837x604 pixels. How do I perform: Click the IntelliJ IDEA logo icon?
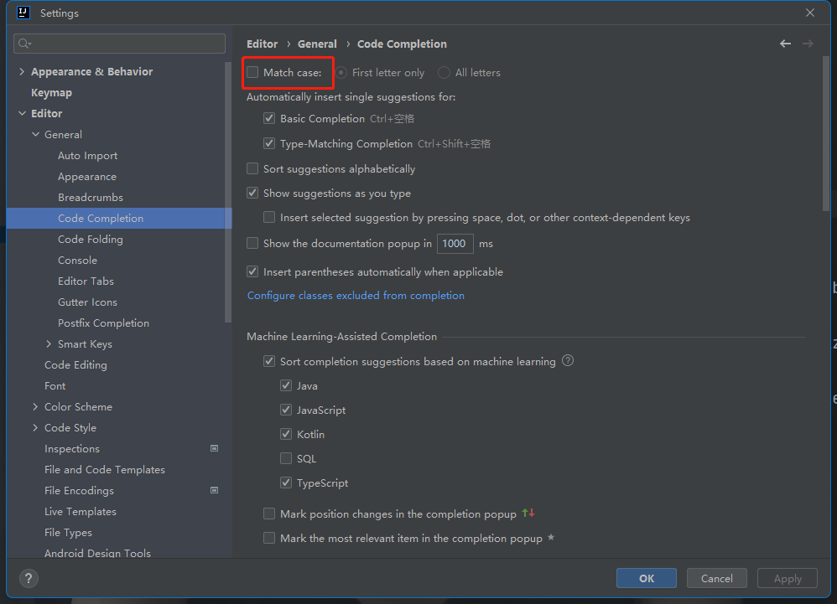pyautogui.click(x=23, y=13)
